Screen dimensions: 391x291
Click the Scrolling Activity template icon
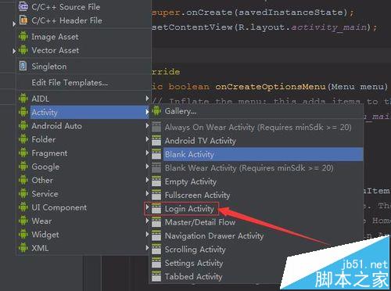coord(156,250)
